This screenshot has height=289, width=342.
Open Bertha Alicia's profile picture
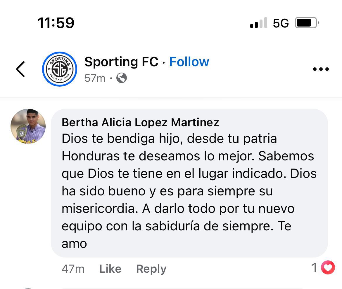(x=28, y=126)
